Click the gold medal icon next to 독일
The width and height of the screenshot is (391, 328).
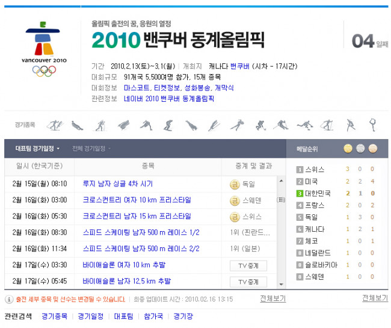pyautogui.click(x=235, y=184)
